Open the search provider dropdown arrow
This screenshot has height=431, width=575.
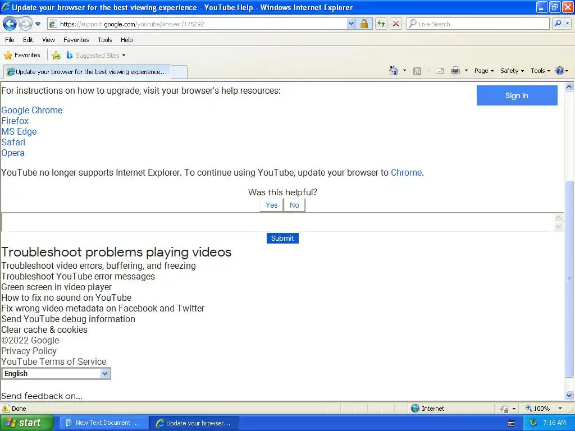click(x=568, y=24)
